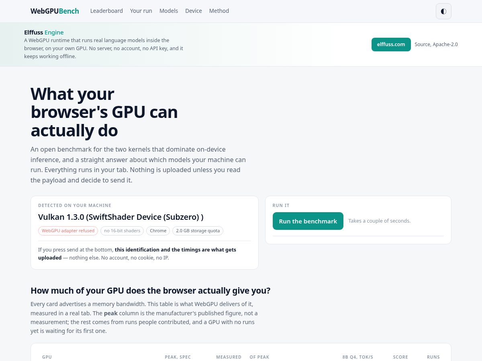This screenshot has width=482, height=361.
Task: Click the 2.0 GB storage quota tag
Action: (198, 231)
